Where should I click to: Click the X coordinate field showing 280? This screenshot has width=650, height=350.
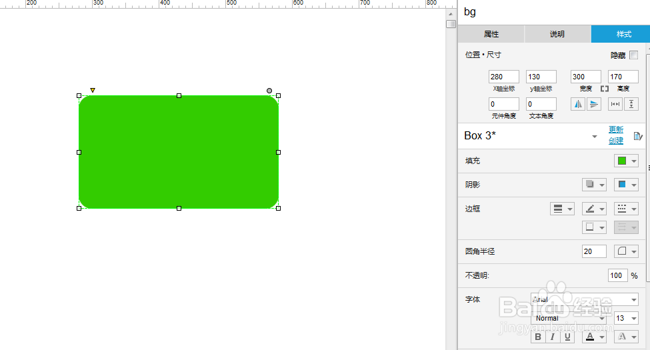click(x=504, y=77)
